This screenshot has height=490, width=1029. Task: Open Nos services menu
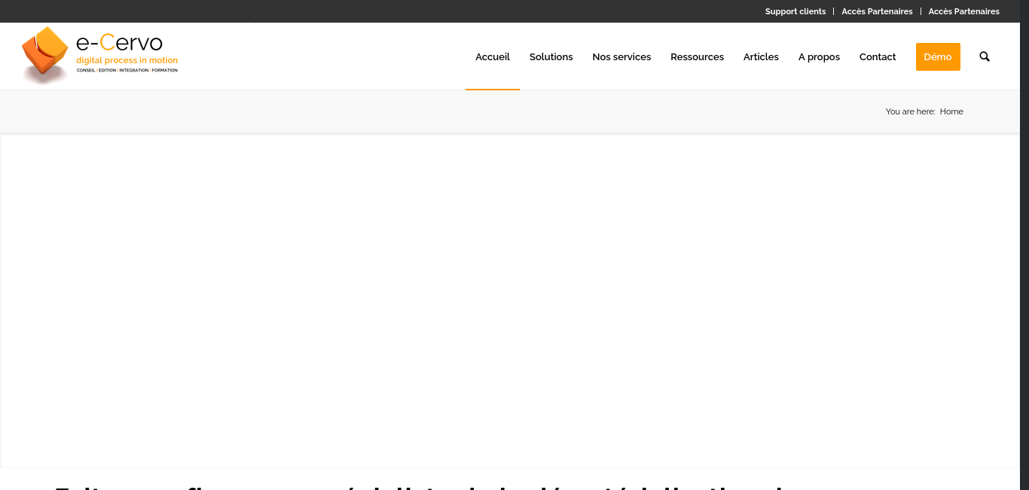click(x=621, y=56)
